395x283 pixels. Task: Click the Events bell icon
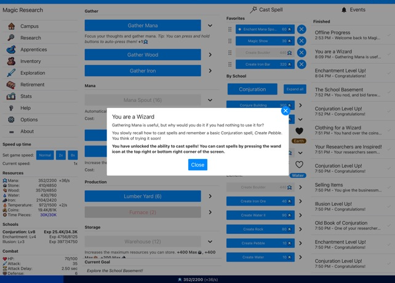(x=344, y=10)
